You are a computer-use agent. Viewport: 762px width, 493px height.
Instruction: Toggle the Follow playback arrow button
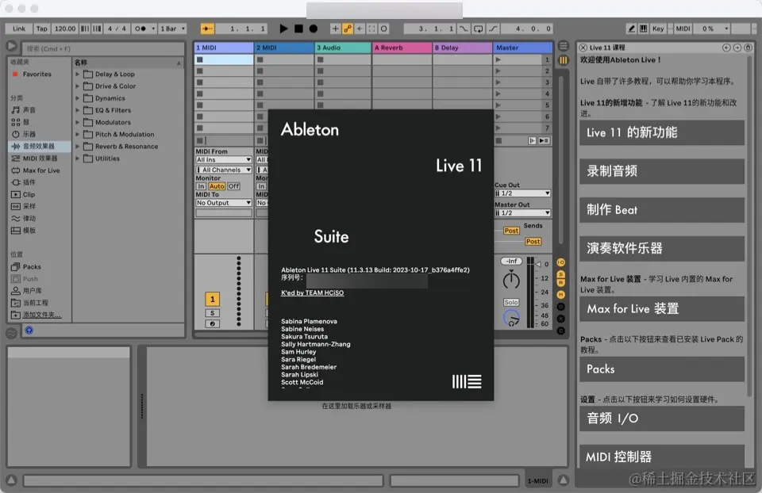tap(207, 29)
